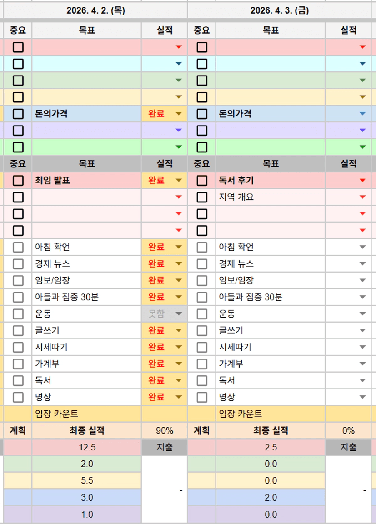Open April 3 돈의가격 result dropdown
This screenshot has height=531, width=376.
point(362,114)
